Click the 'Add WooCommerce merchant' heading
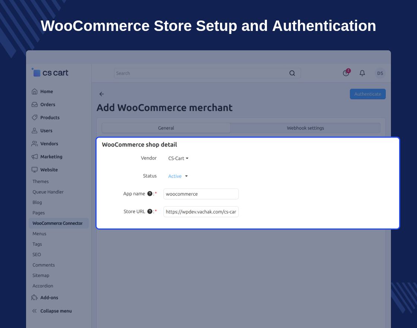The width and height of the screenshot is (417, 328). click(x=164, y=108)
